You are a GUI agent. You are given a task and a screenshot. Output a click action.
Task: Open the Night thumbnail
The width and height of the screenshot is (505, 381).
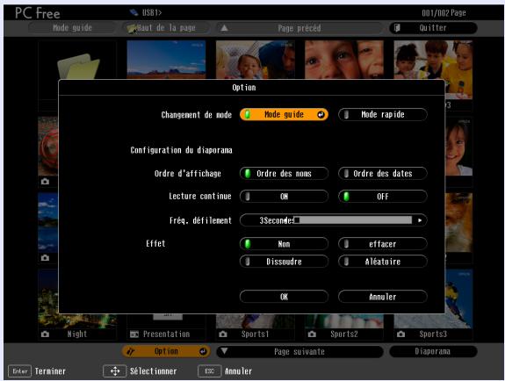77,321
